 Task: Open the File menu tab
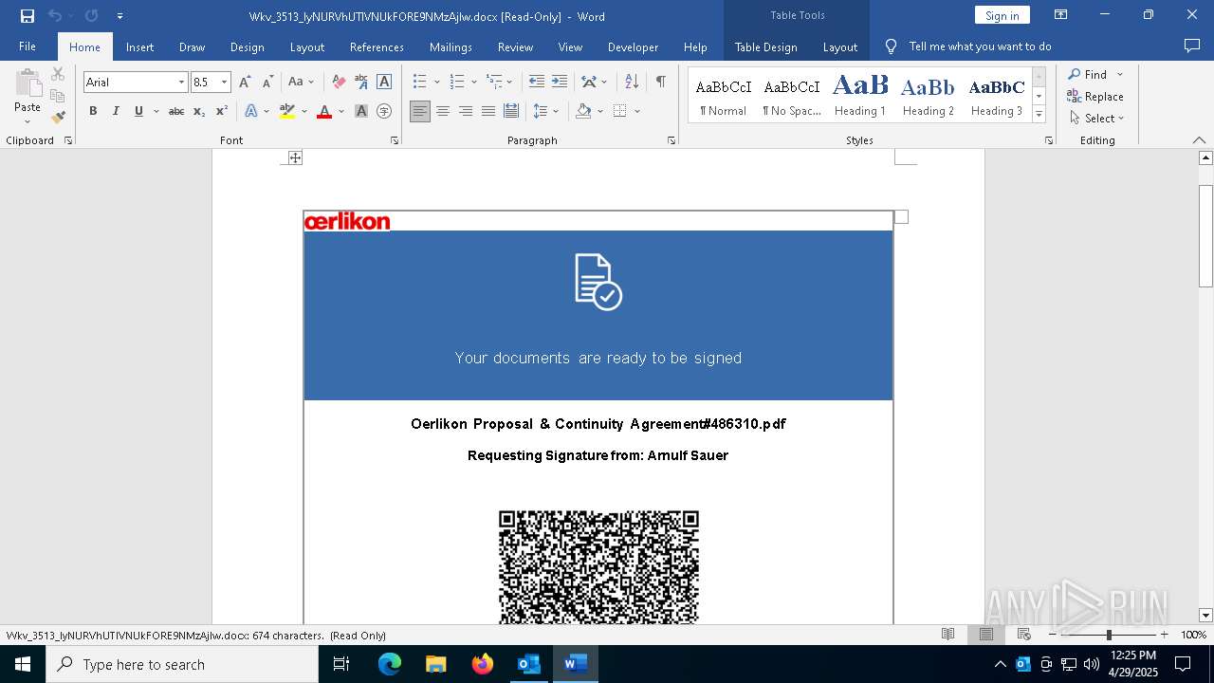[x=28, y=46]
